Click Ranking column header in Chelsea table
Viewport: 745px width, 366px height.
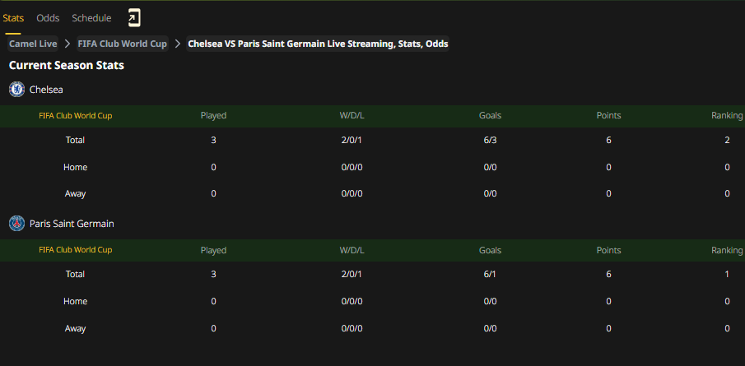pos(726,115)
